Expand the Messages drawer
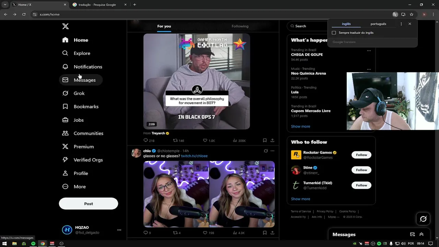 pos(422,234)
